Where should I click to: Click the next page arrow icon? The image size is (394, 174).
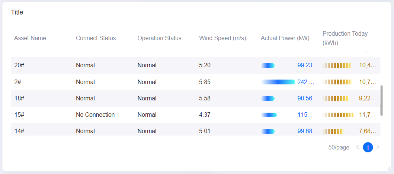378,147
